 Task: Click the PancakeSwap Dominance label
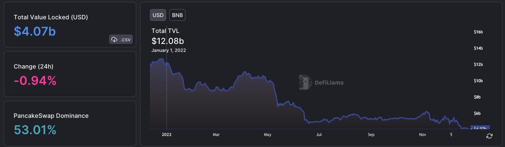51,116
